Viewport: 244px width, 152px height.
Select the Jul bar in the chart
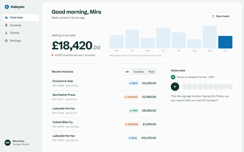[179, 40]
